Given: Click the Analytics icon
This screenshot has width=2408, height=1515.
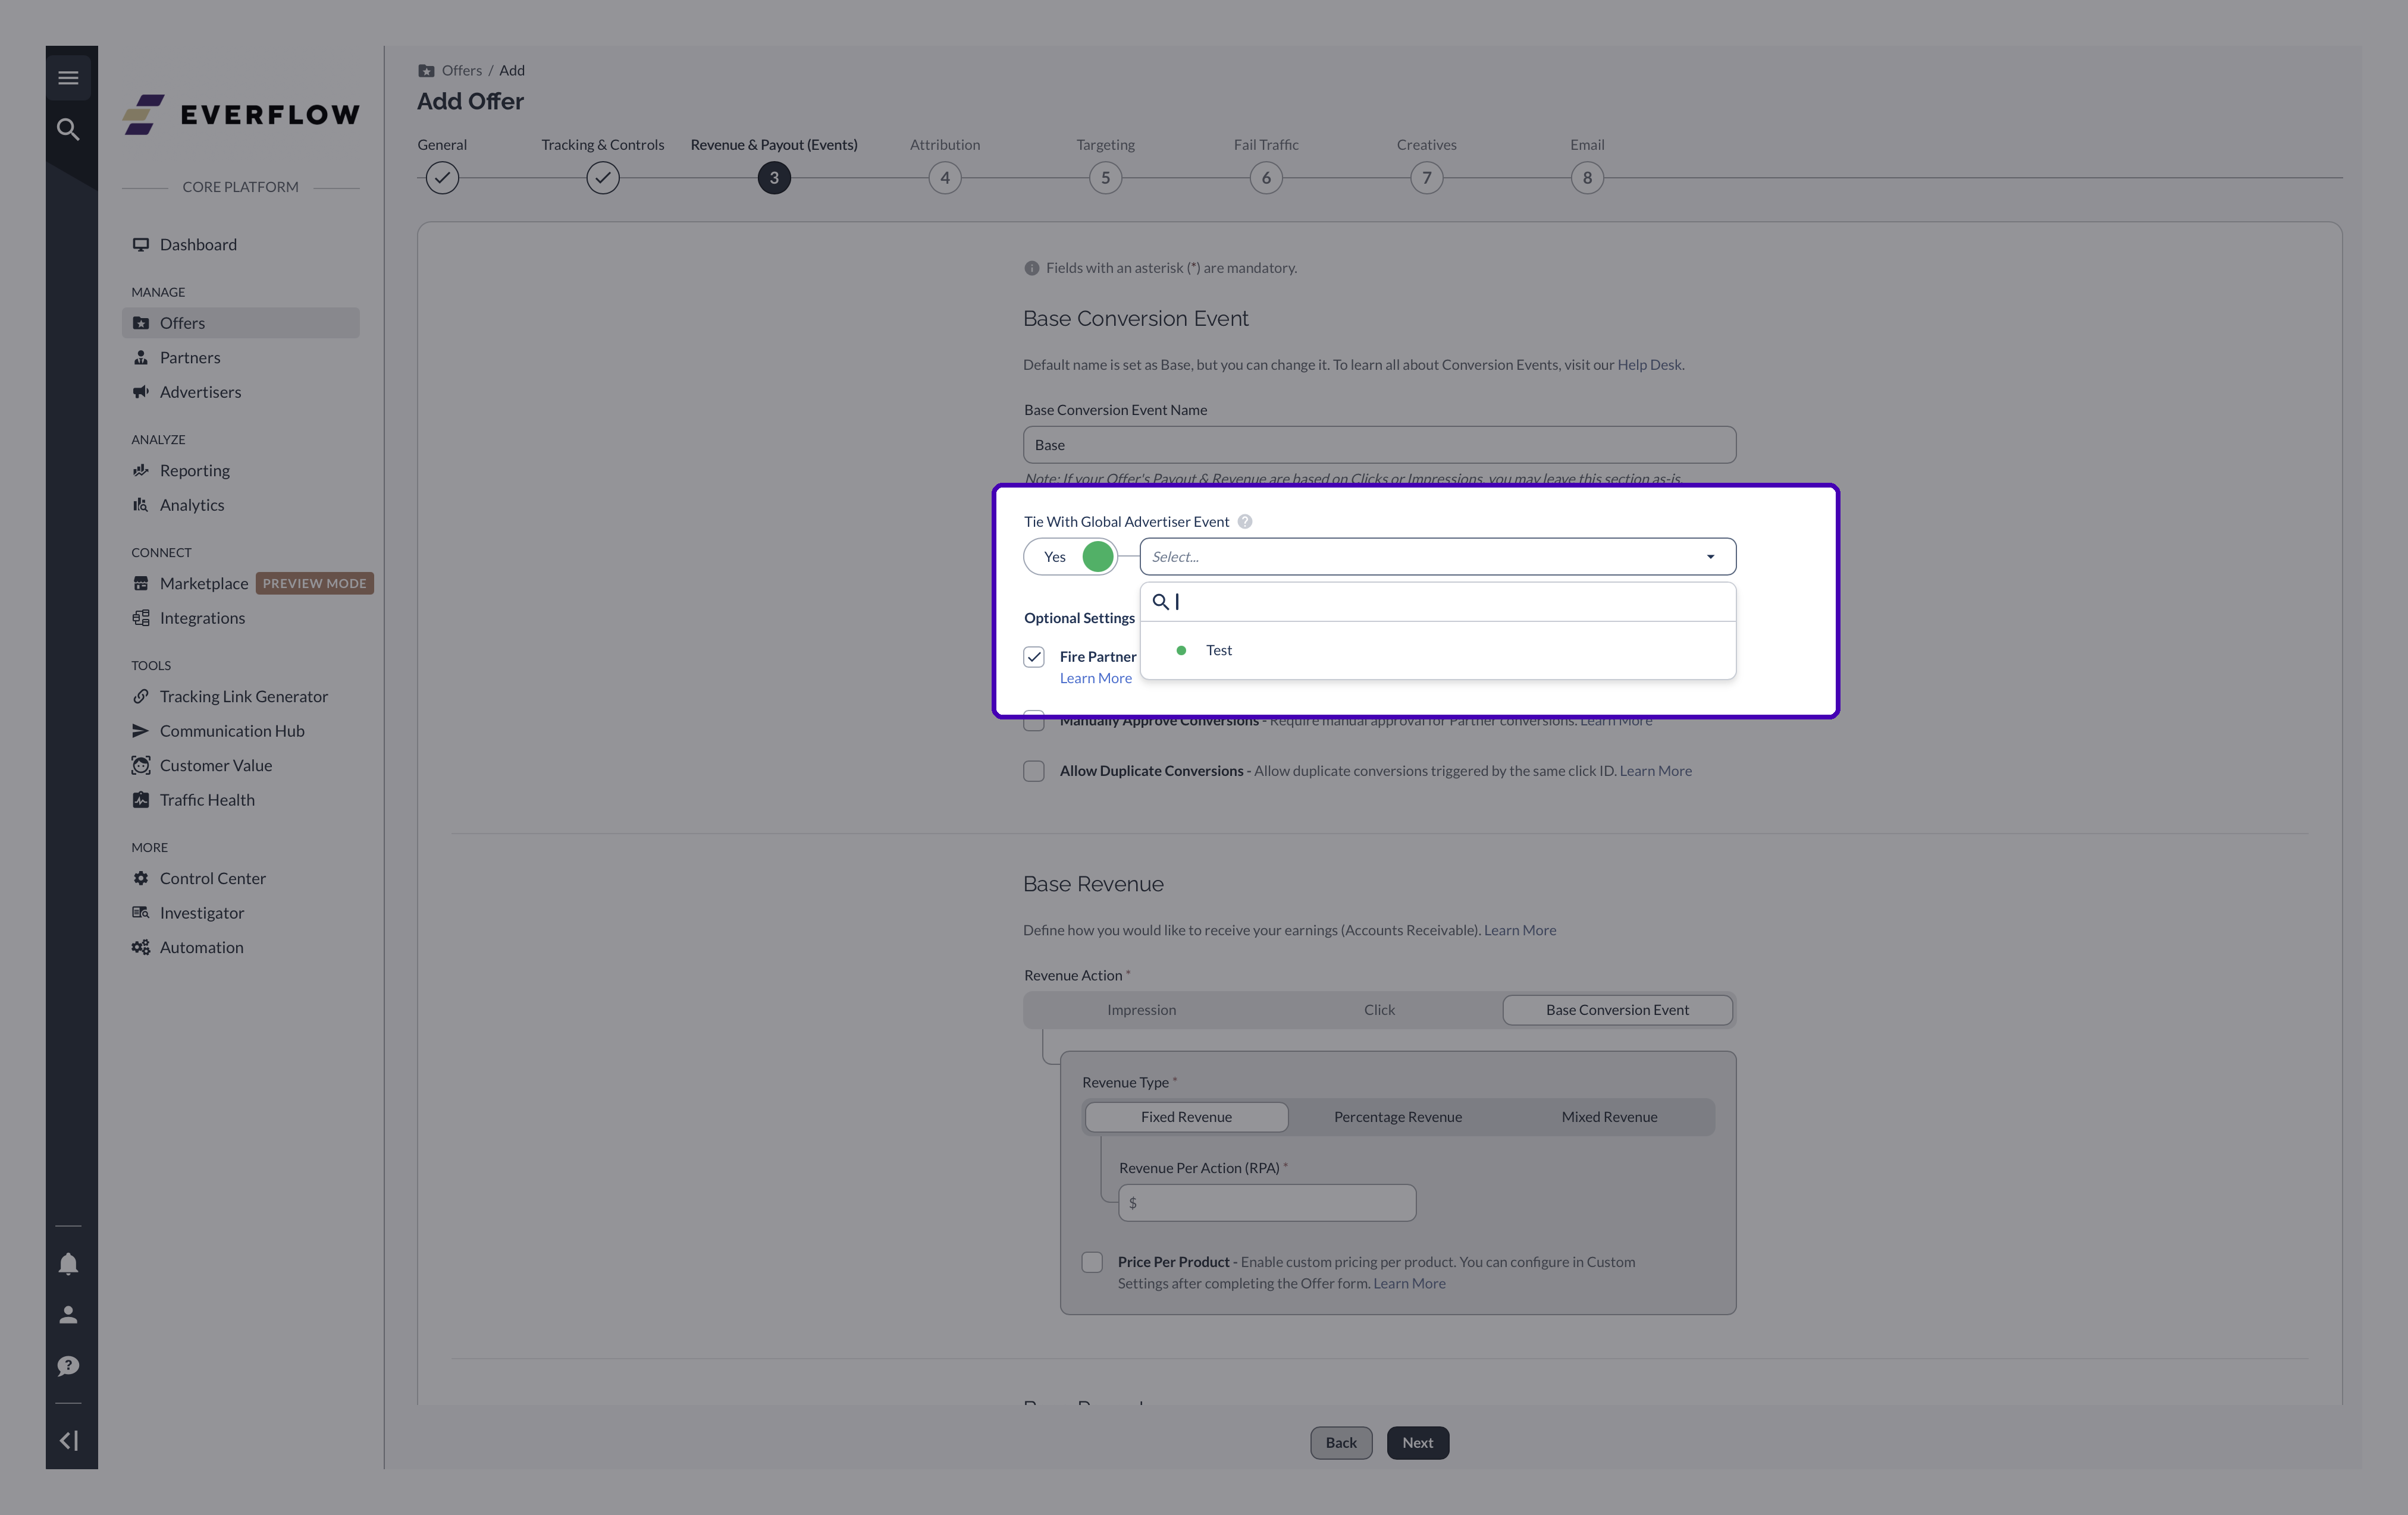Looking at the screenshot, I should 141,505.
